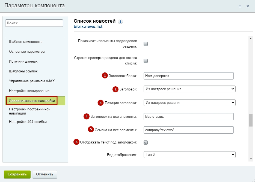
Task: Select Основные параметры in sidebar
Action: [x=27, y=52]
